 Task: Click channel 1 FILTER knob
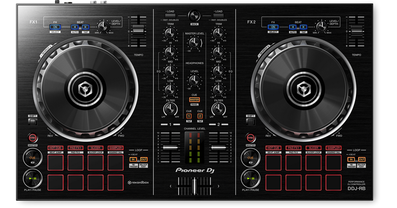coord(170,109)
